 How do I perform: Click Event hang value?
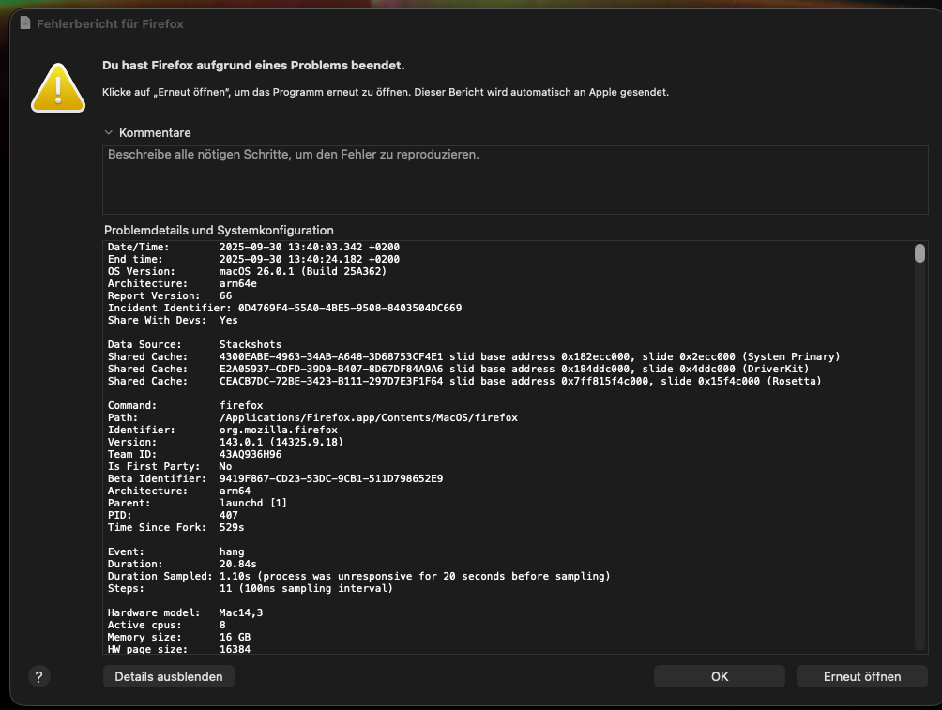[232, 552]
